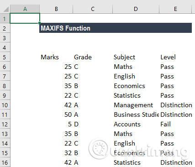This screenshot has width=195, height=167.
Task: Select marks value 32 in row 15
Action: click(x=56, y=153)
